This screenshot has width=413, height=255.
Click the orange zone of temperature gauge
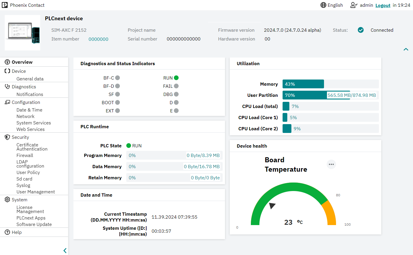coord(330,213)
